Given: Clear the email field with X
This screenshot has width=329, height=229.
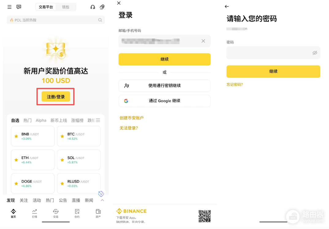Looking at the screenshot, I should 203,41.
